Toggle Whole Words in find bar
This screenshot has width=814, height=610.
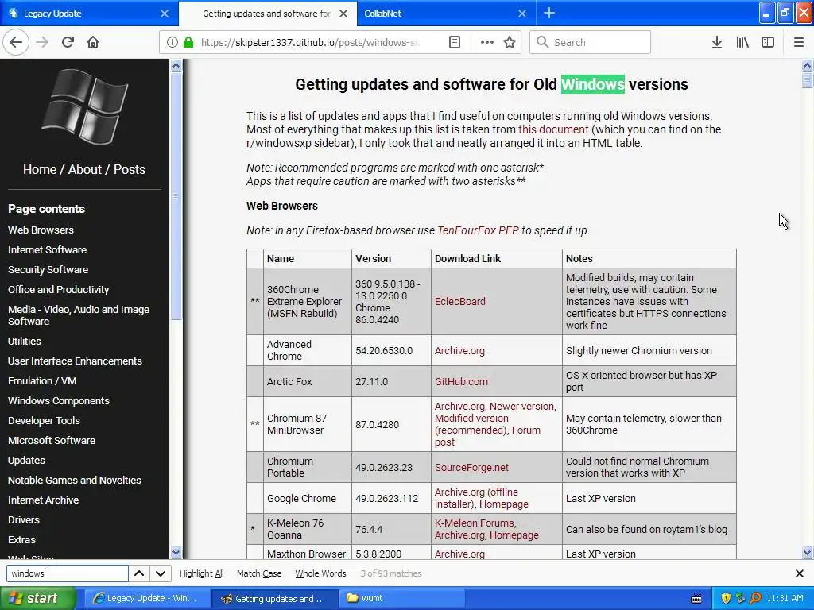coord(320,573)
